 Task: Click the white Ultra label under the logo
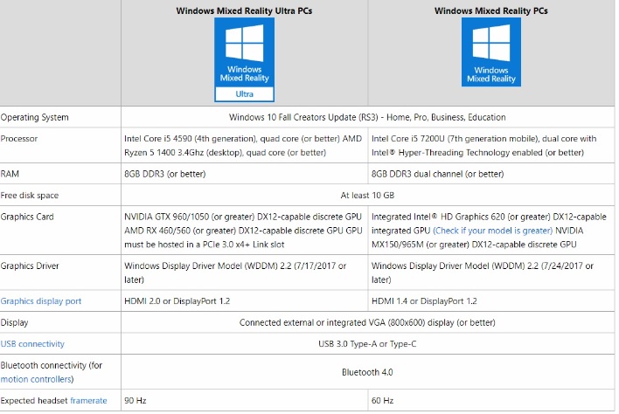pos(245,93)
